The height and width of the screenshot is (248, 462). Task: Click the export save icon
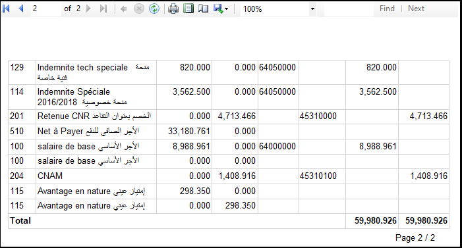(x=218, y=9)
